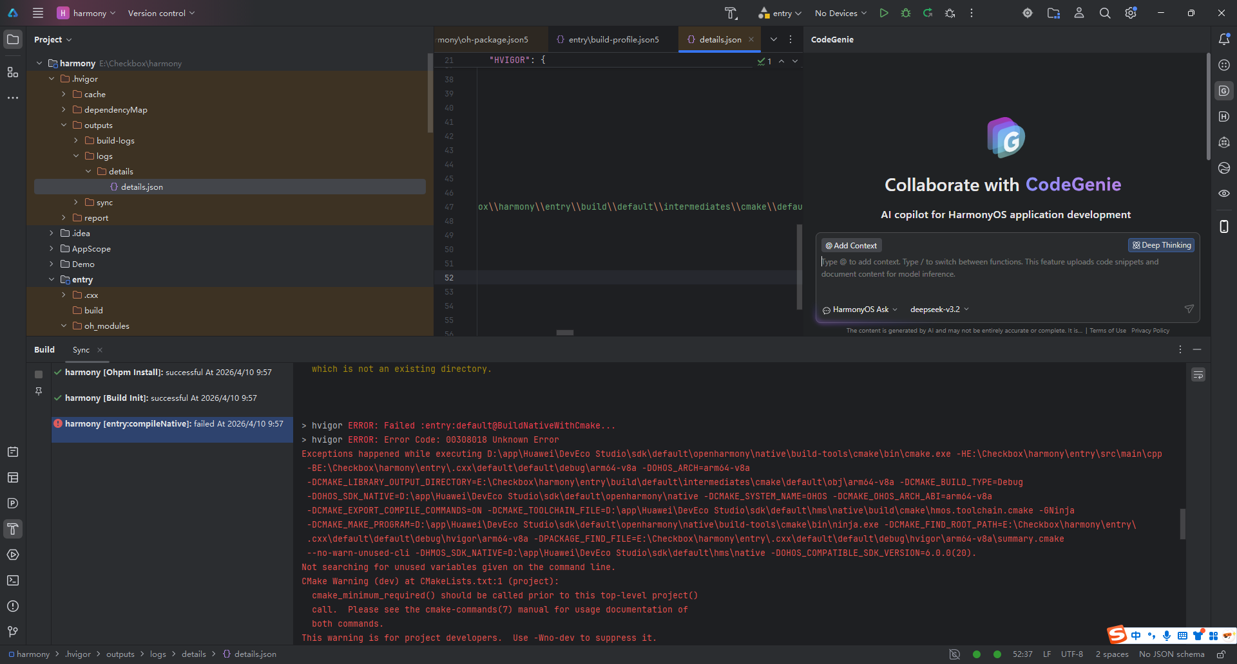The image size is (1237, 664).
Task: Open the Terms of Use link
Action: pyautogui.click(x=1108, y=331)
